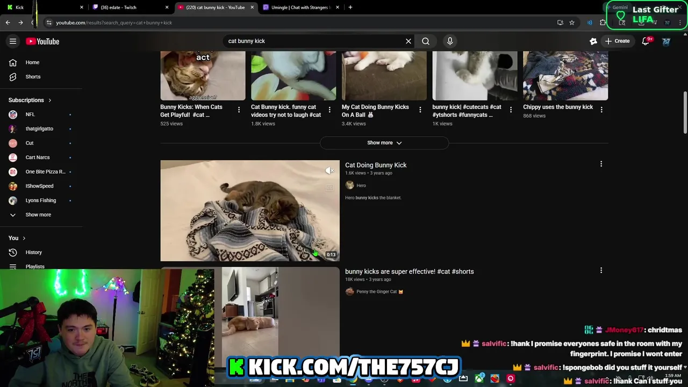Bookmark this page with star icon

coord(572,23)
